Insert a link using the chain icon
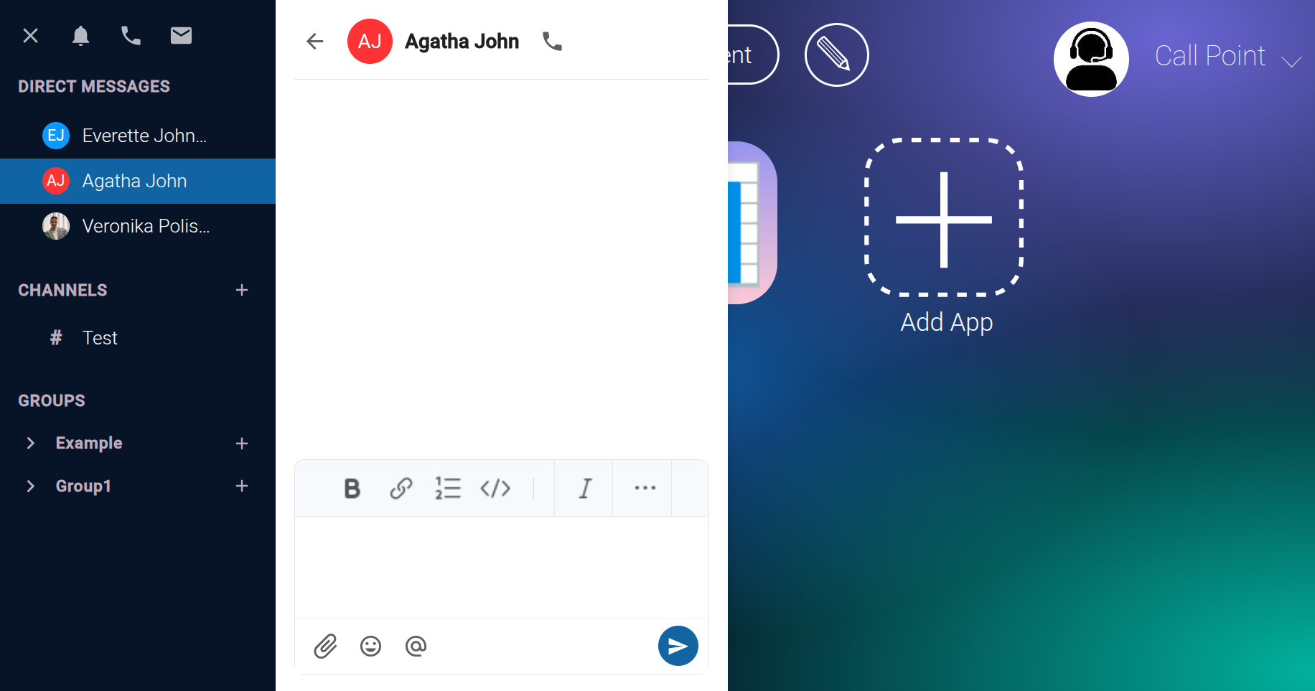 [x=401, y=489]
